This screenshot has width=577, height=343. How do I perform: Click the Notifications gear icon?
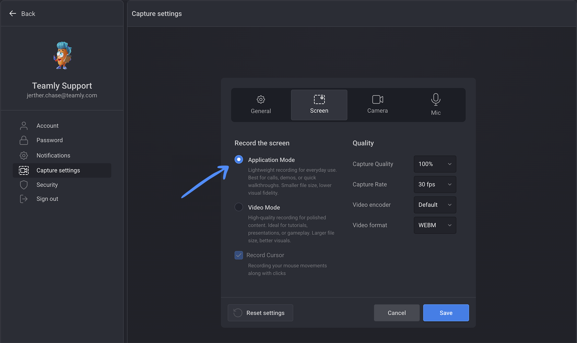[x=24, y=155]
